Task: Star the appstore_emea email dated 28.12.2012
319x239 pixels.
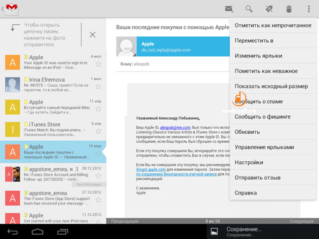Action: 98,176
